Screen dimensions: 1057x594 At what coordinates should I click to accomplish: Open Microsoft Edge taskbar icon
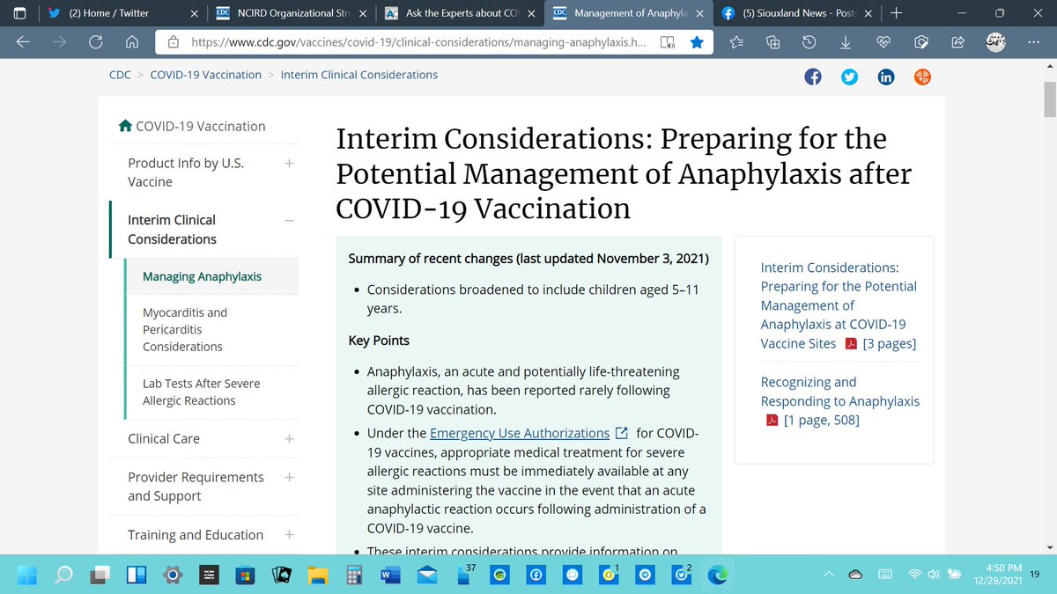pos(719,575)
